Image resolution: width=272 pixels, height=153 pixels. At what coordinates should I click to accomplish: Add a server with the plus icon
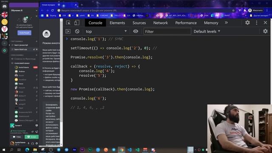tap(5, 43)
